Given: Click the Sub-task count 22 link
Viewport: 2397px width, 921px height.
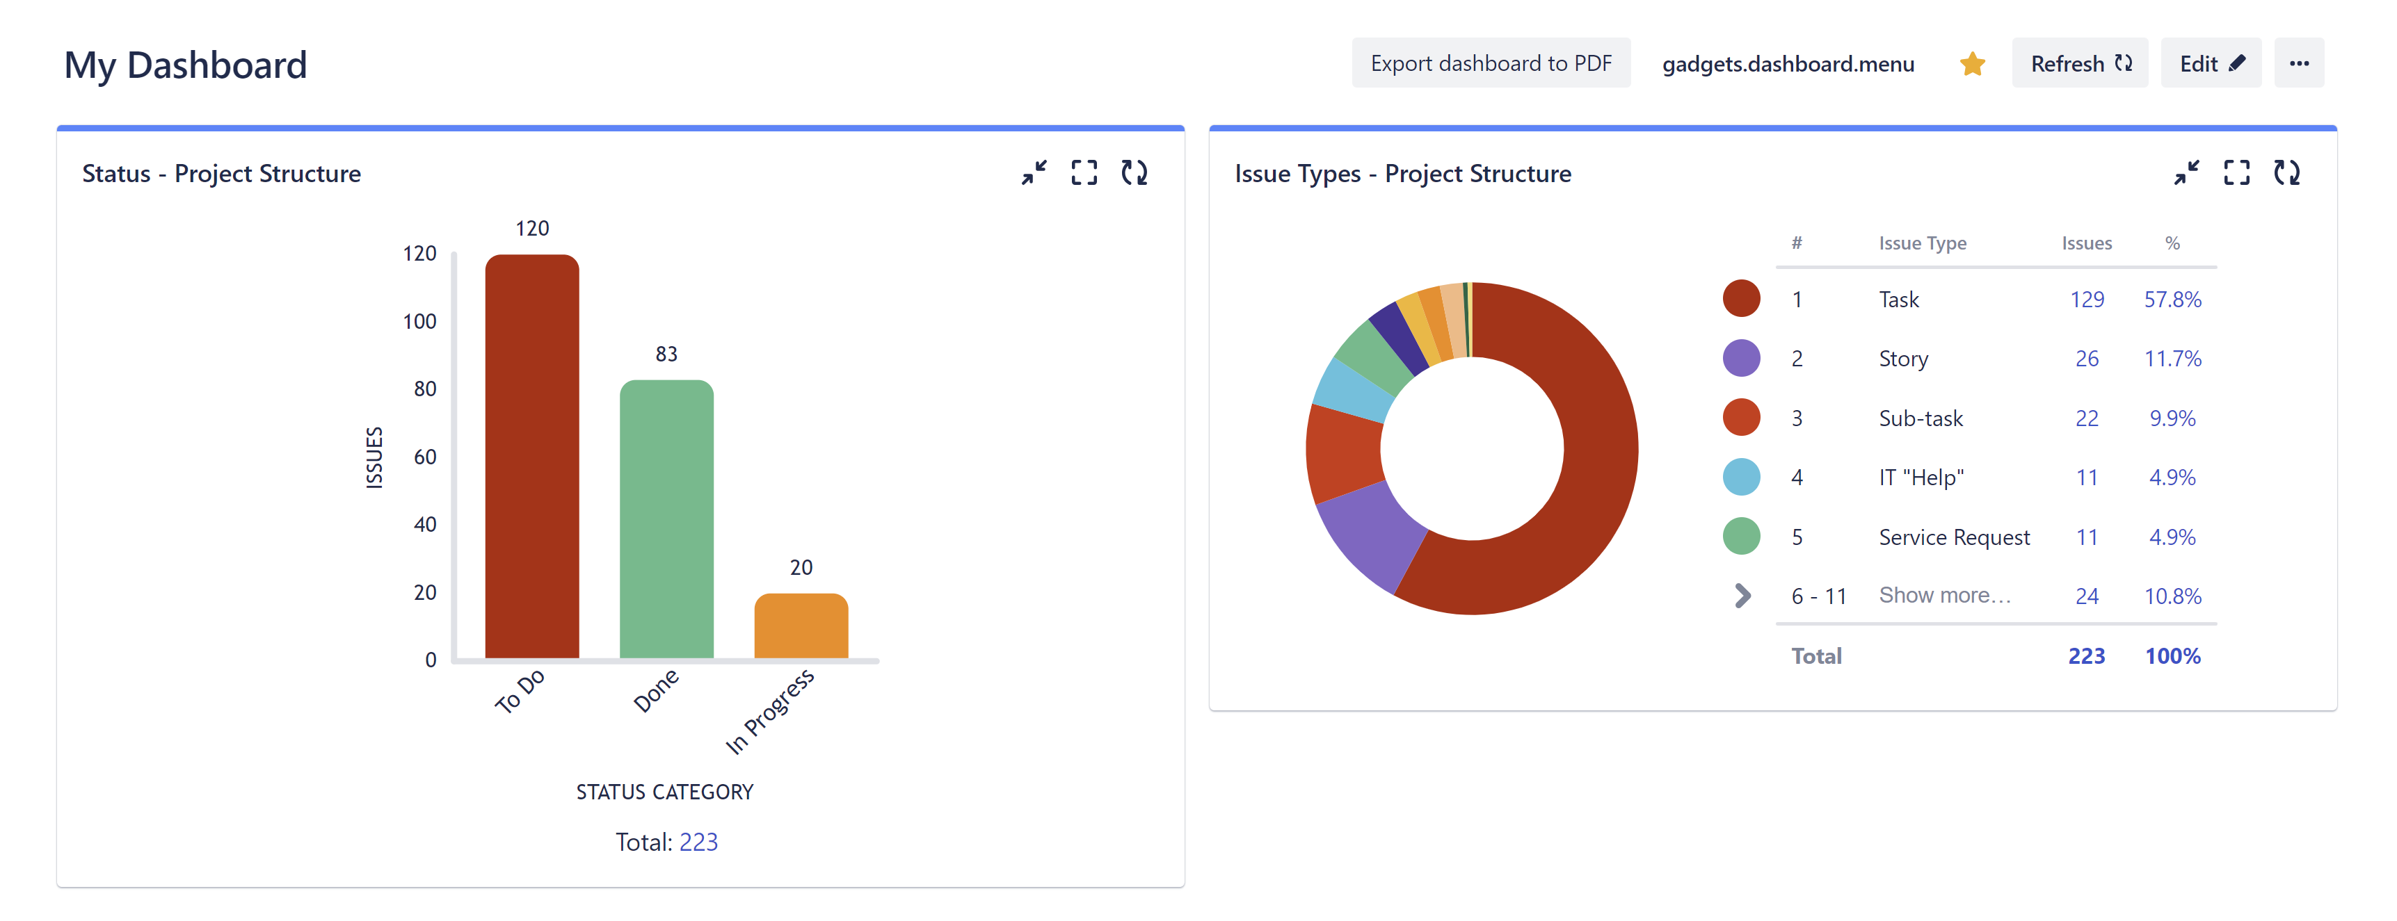Looking at the screenshot, I should (x=2088, y=418).
